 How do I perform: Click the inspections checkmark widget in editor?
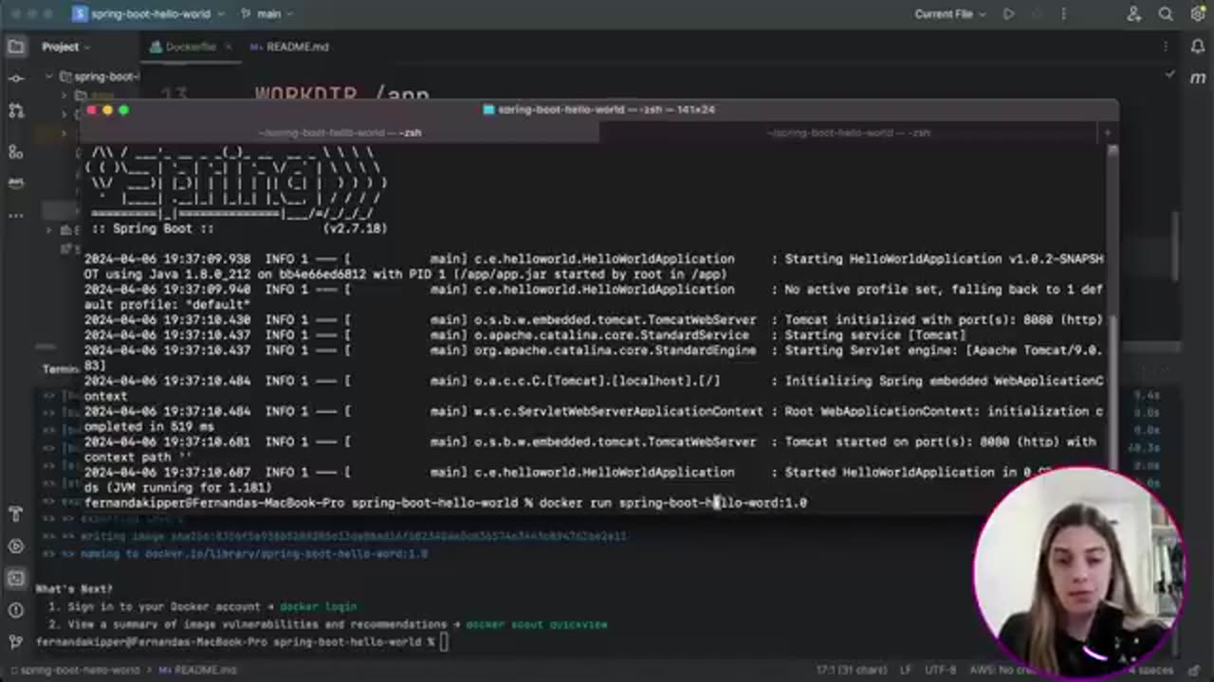click(1170, 74)
